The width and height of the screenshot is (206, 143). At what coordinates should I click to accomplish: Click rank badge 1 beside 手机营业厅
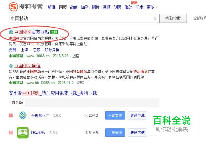[11, 115]
